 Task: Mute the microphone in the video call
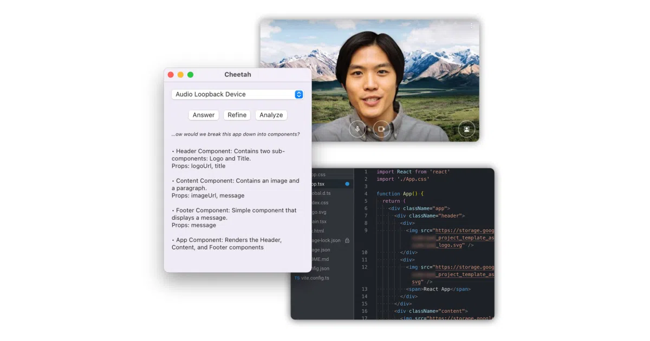[x=357, y=129]
